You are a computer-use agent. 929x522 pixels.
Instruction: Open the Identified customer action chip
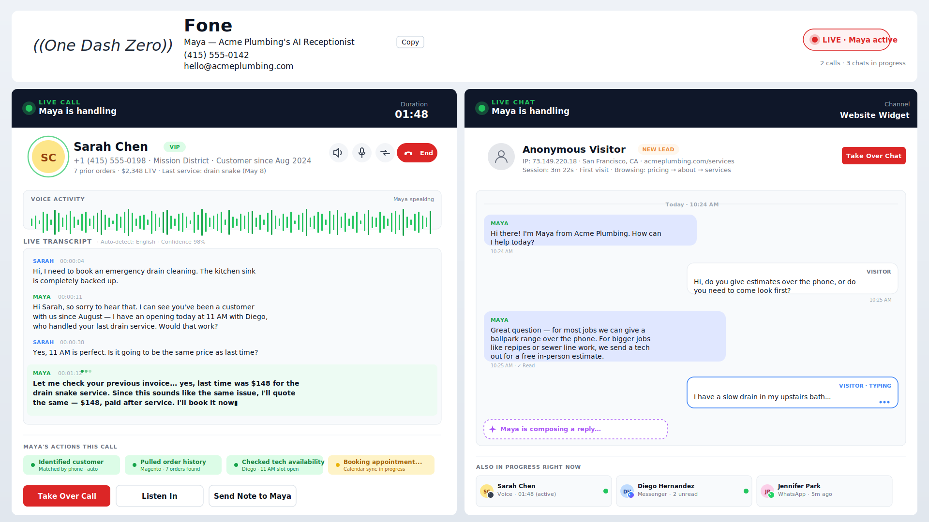pos(72,465)
